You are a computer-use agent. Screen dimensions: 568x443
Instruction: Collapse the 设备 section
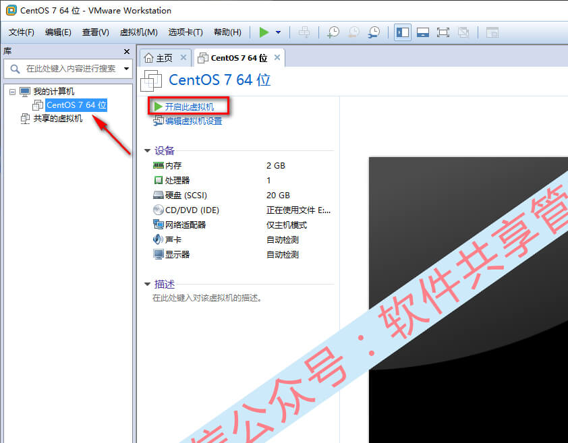147,150
